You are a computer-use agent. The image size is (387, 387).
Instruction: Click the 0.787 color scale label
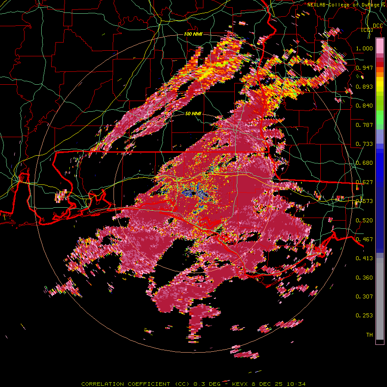[364, 125]
